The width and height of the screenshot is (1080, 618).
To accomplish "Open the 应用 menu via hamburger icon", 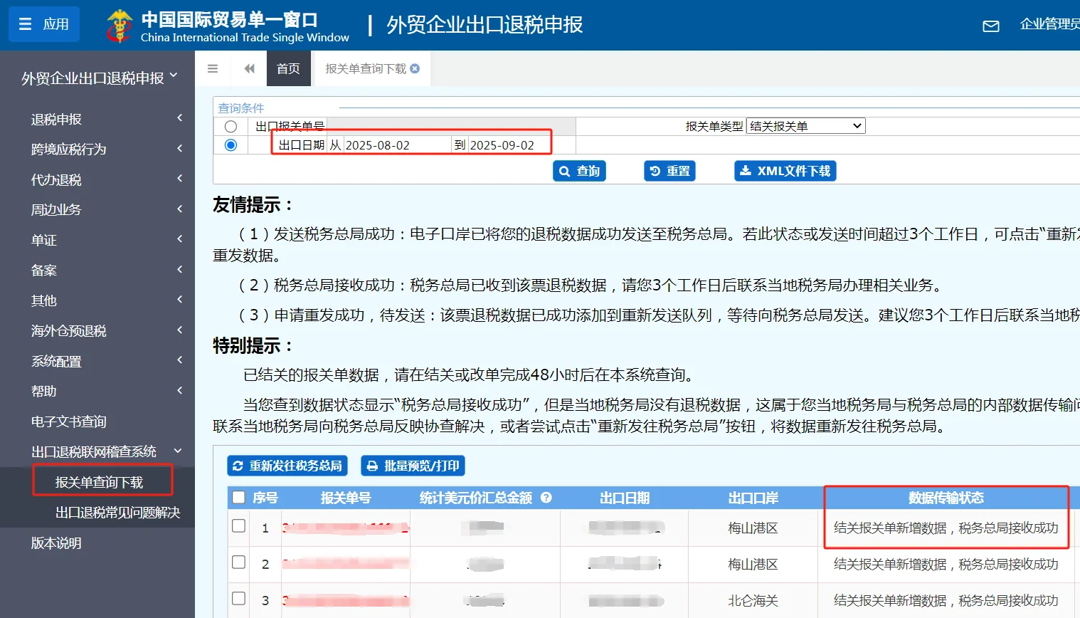I will [x=26, y=23].
